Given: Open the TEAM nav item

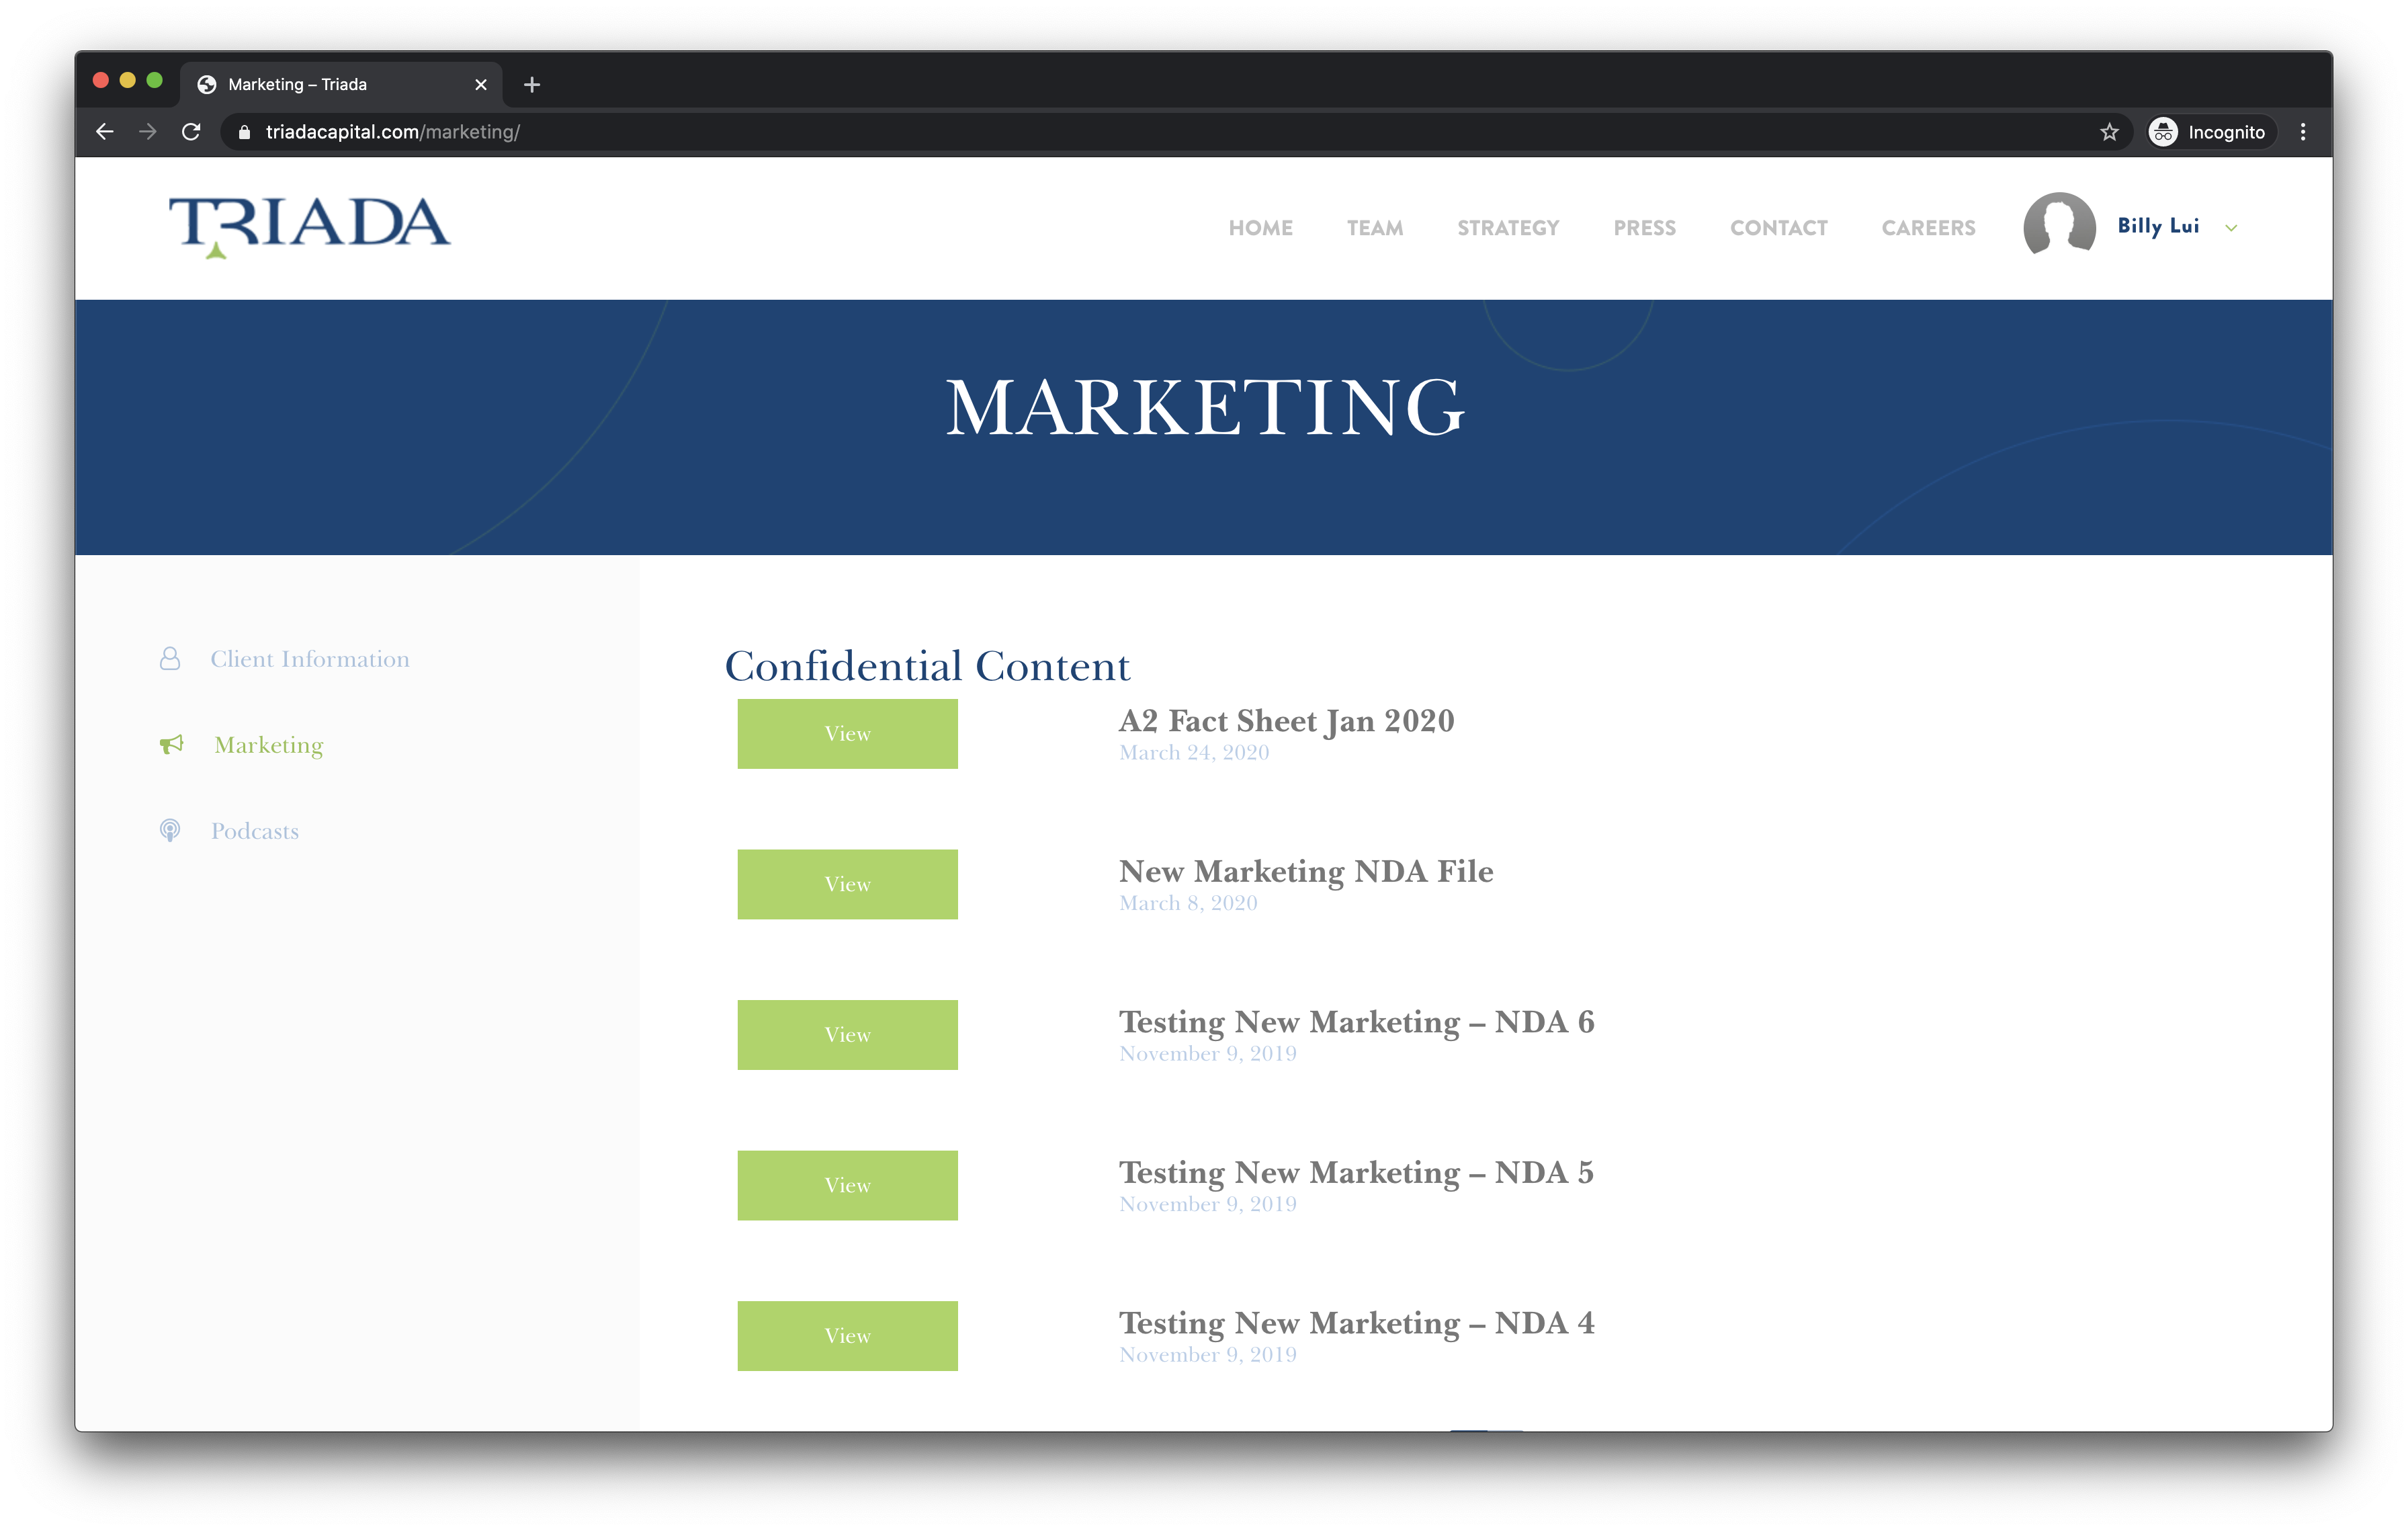Looking at the screenshot, I should tap(1375, 228).
